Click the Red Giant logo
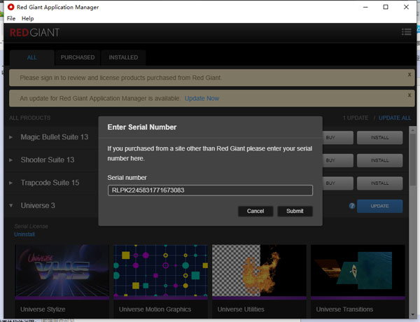This screenshot has height=322, width=420. click(34, 33)
